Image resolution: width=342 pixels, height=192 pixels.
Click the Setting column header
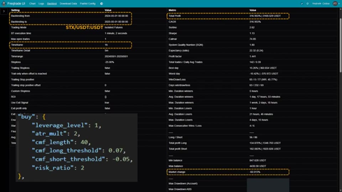pyautogui.click(x=15, y=10)
